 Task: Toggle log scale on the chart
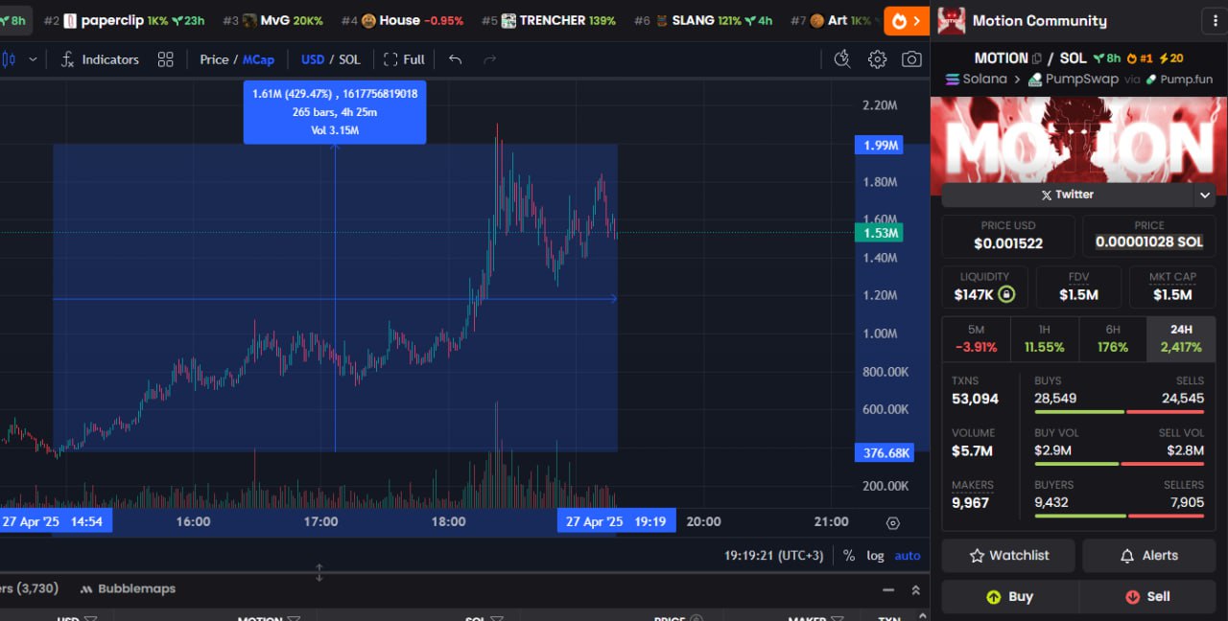tap(875, 556)
